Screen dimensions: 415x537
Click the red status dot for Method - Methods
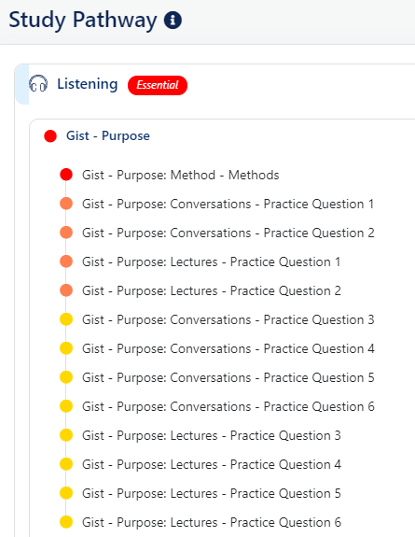66,175
